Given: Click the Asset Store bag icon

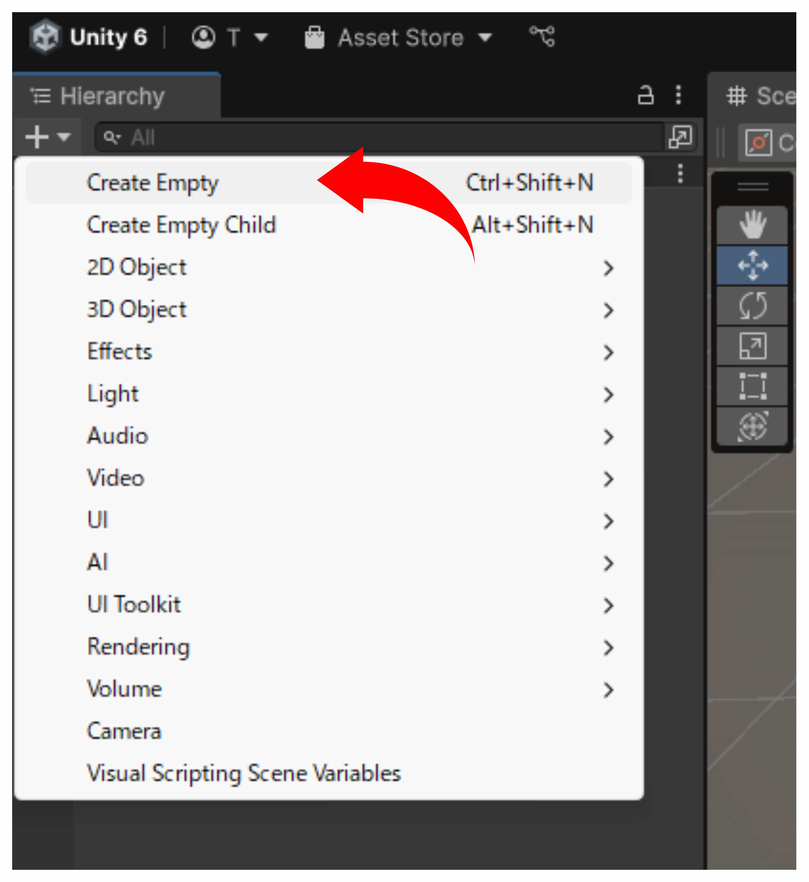Looking at the screenshot, I should (314, 38).
